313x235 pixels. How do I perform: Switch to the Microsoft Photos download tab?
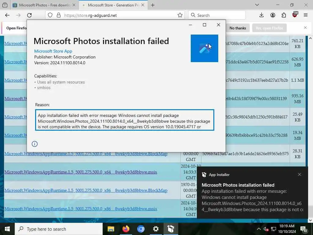(44, 5)
